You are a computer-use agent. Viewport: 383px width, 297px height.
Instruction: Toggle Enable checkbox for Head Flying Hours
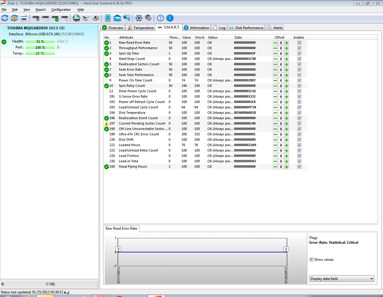tap(299, 167)
